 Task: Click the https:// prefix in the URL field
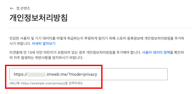tap(21, 74)
